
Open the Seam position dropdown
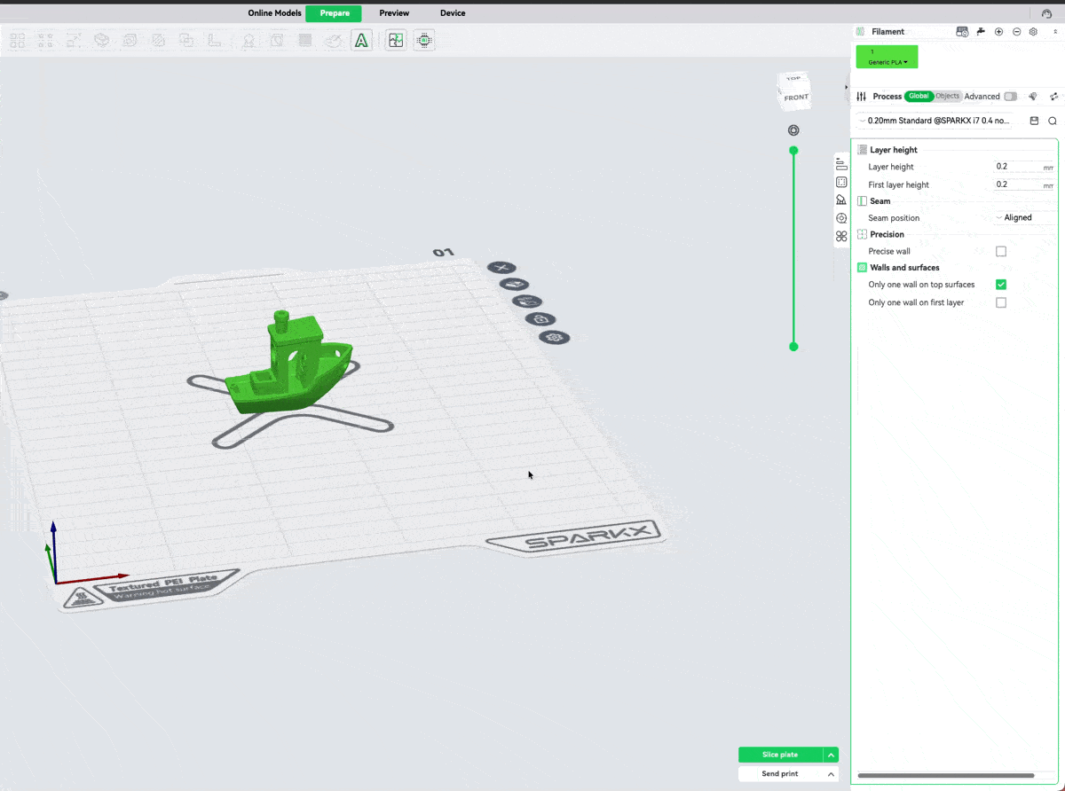pos(1023,218)
